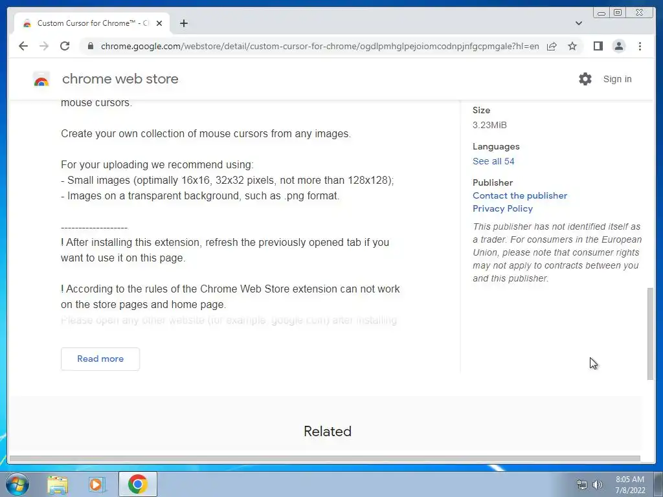The width and height of the screenshot is (663, 497).
Task: Open the Chrome profile avatar
Action: pyautogui.click(x=618, y=46)
